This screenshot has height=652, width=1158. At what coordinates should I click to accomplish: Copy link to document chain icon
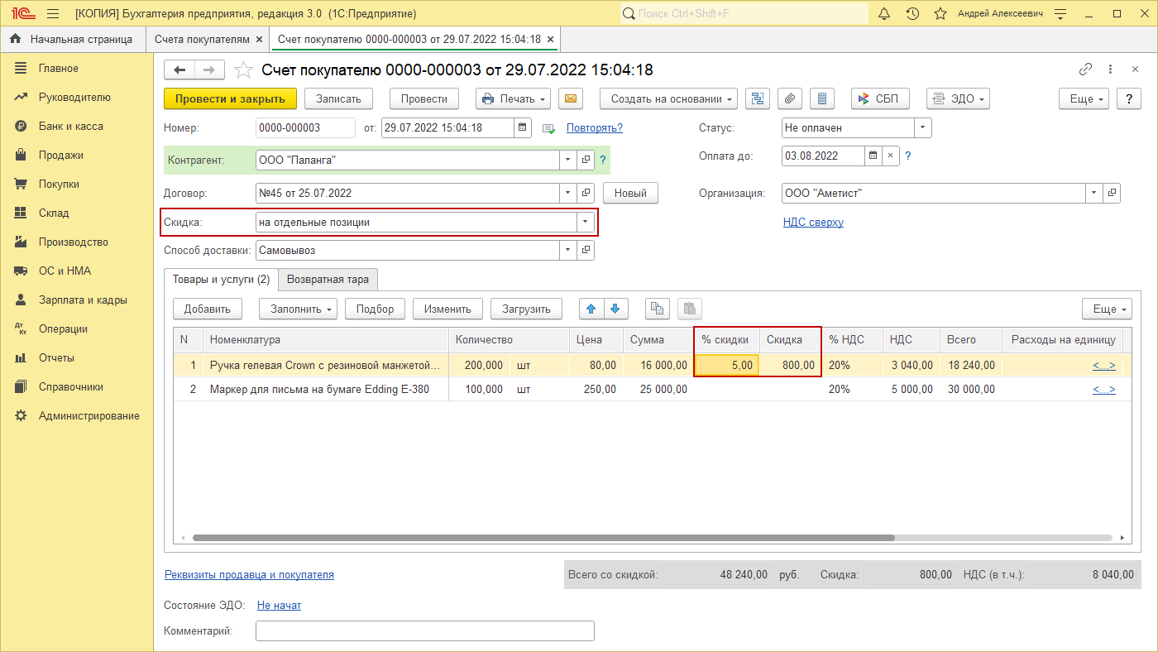[1085, 70]
